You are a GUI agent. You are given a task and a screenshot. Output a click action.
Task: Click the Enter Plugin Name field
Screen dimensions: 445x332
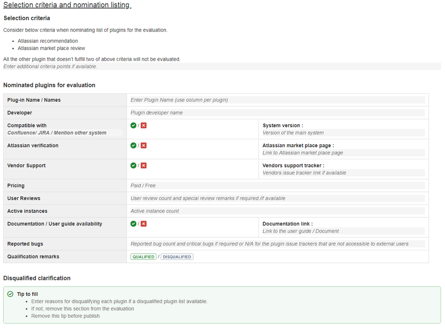[x=276, y=100]
